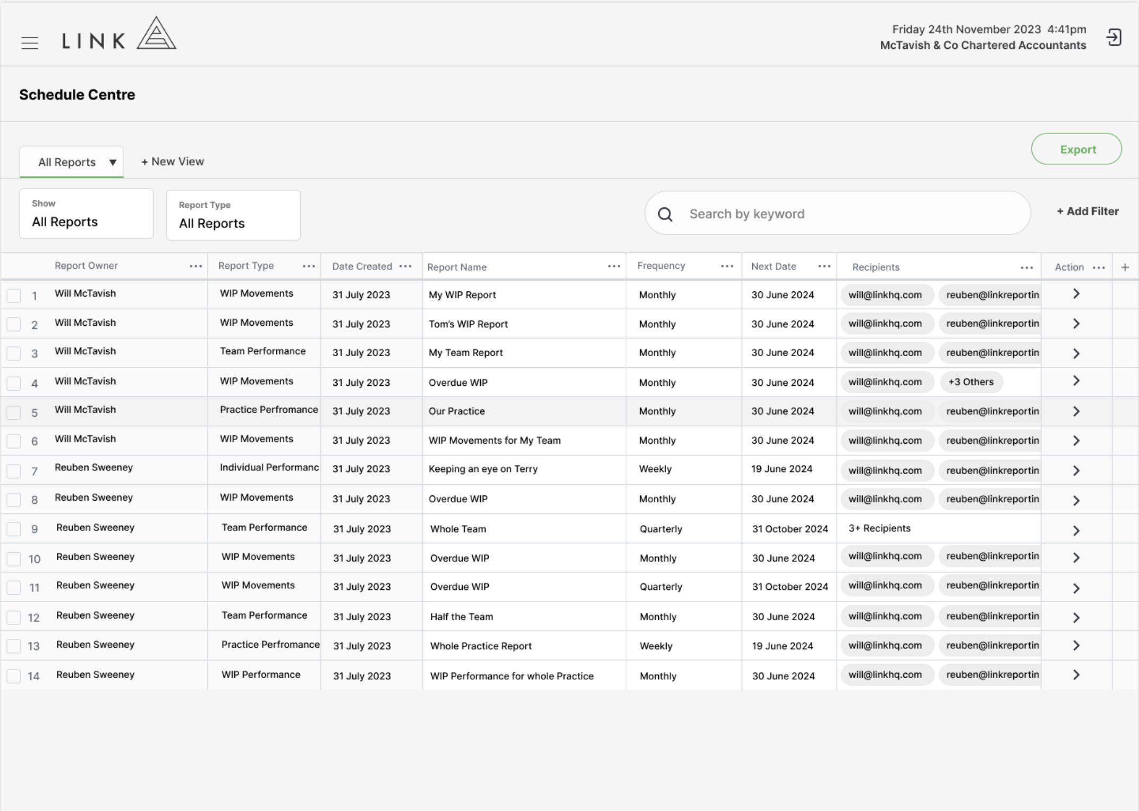Add a new column with plus icon
Viewport: 1139px width, 811px height.
[x=1125, y=267]
